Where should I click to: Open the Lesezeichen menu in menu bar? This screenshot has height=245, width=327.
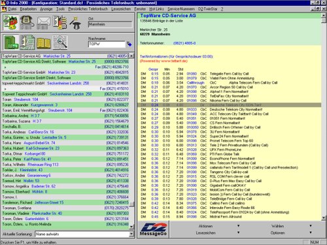click(121, 9)
